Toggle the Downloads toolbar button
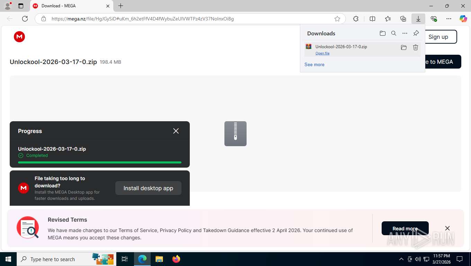Viewport: 471px width, 266px height. [418, 19]
